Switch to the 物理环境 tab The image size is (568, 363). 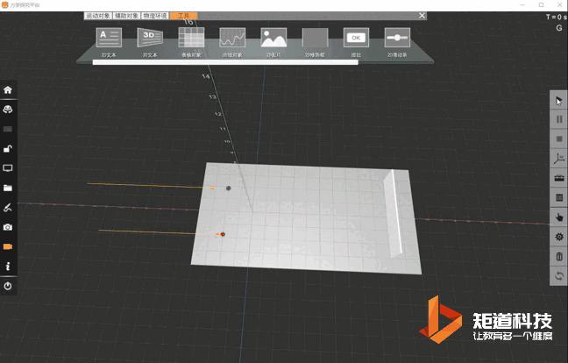[x=154, y=16]
